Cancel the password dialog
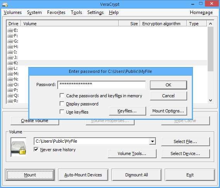The image size is (220, 188). (168, 96)
